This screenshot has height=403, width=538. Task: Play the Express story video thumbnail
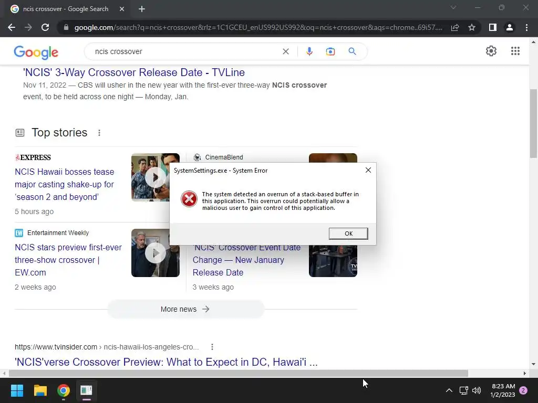pyautogui.click(x=155, y=177)
